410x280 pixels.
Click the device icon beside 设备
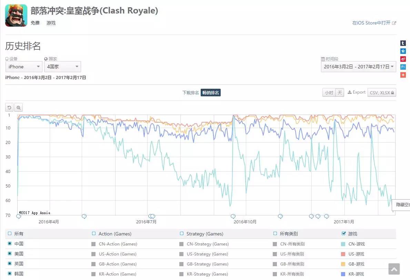[7, 59]
